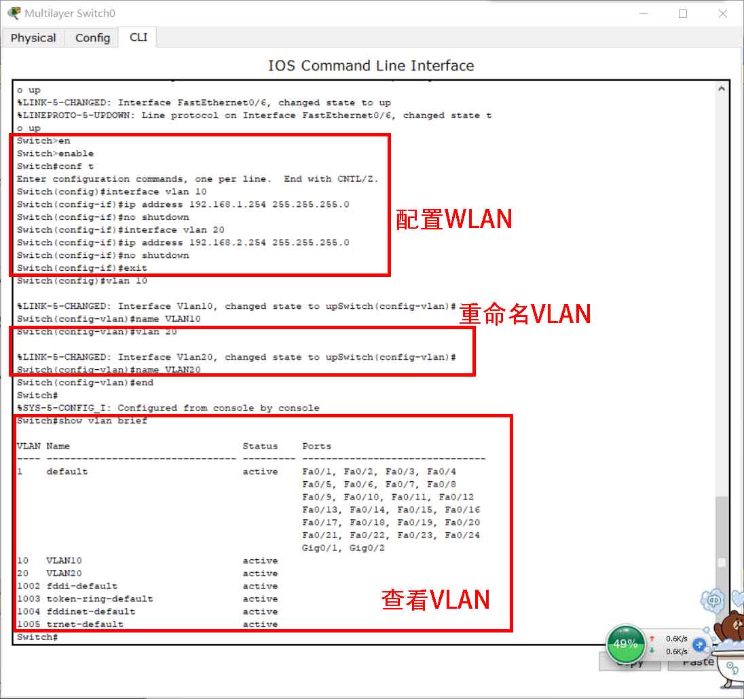
Task: Close the Multilayer Switch0 window
Action: tap(723, 14)
